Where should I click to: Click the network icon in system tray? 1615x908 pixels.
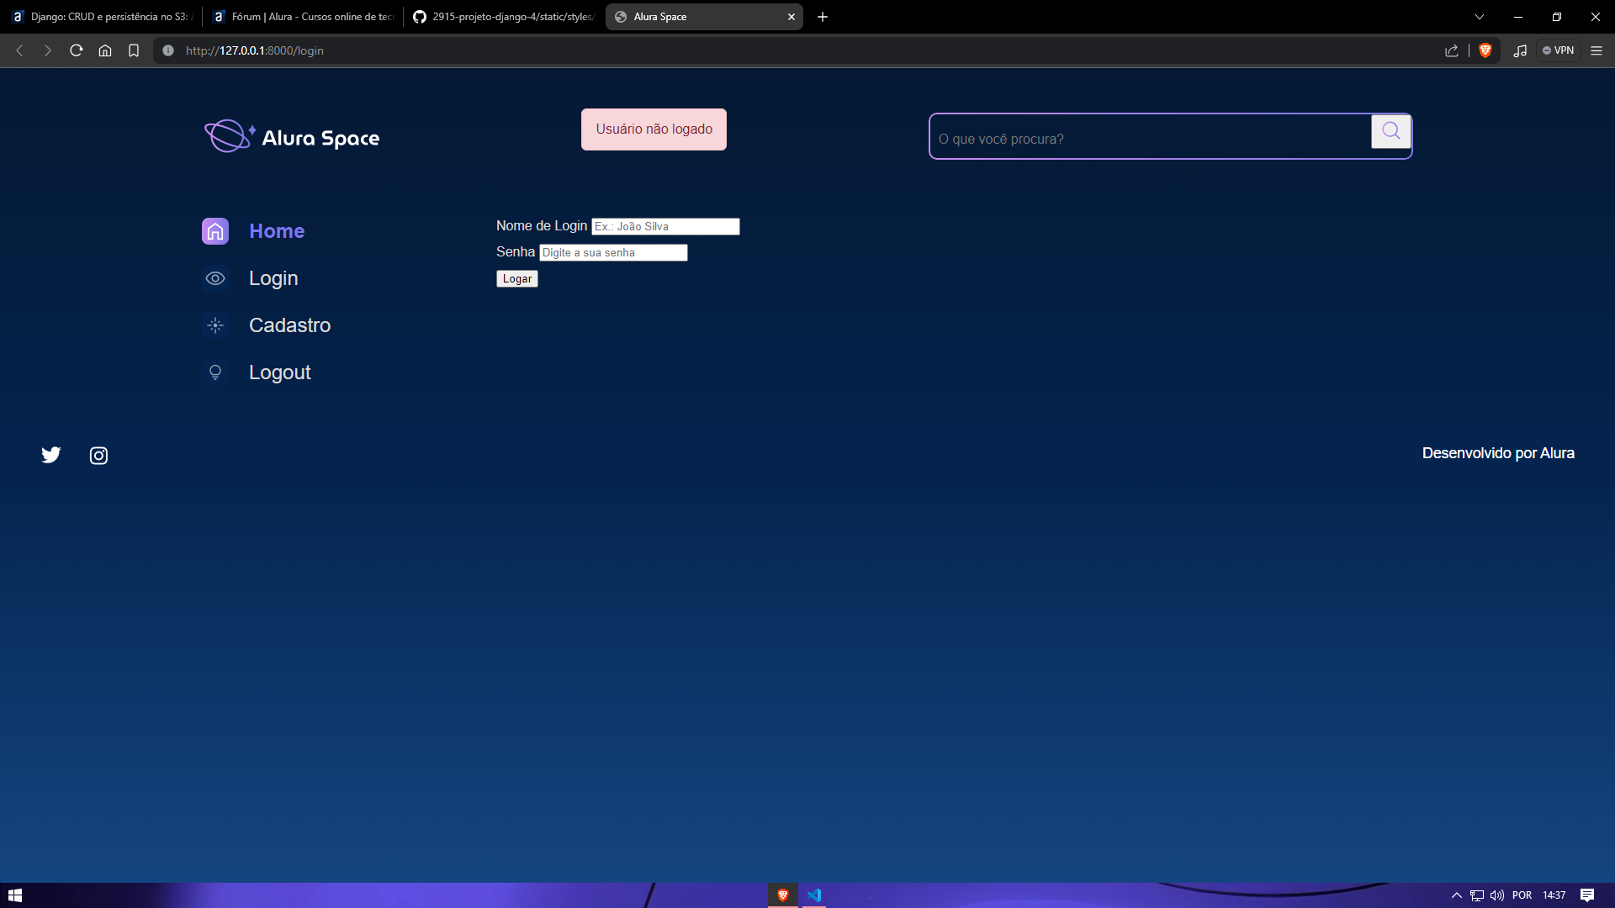coord(1477,895)
